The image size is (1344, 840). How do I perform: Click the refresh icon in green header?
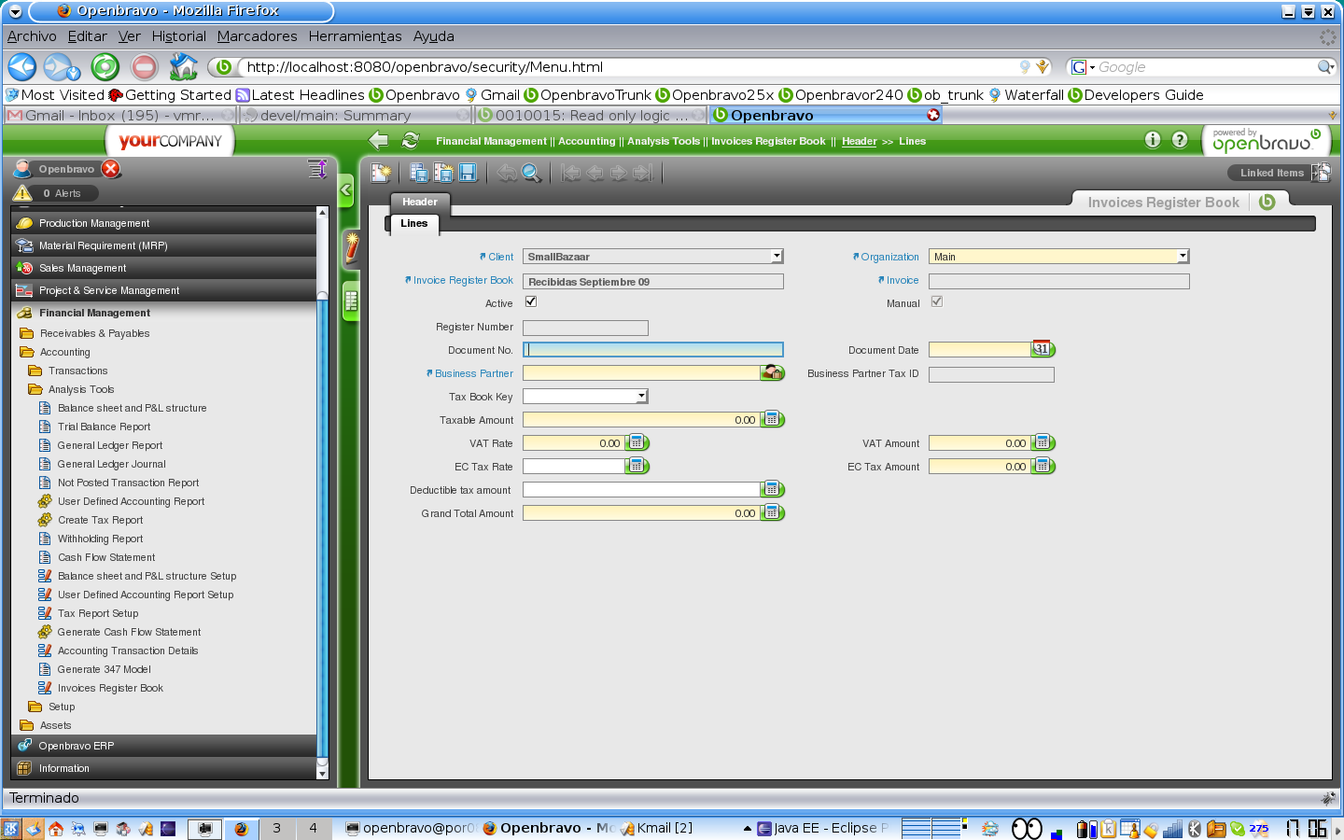[x=410, y=141]
